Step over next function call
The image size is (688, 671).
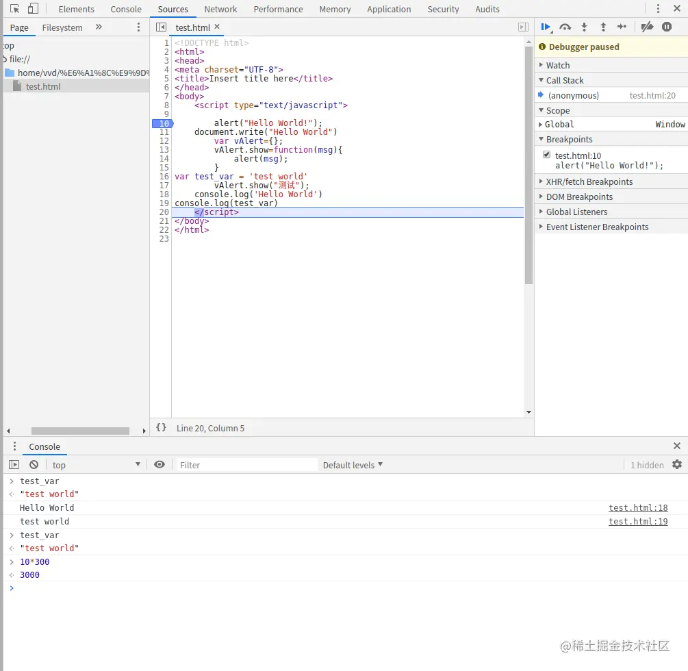pyautogui.click(x=565, y=27)
